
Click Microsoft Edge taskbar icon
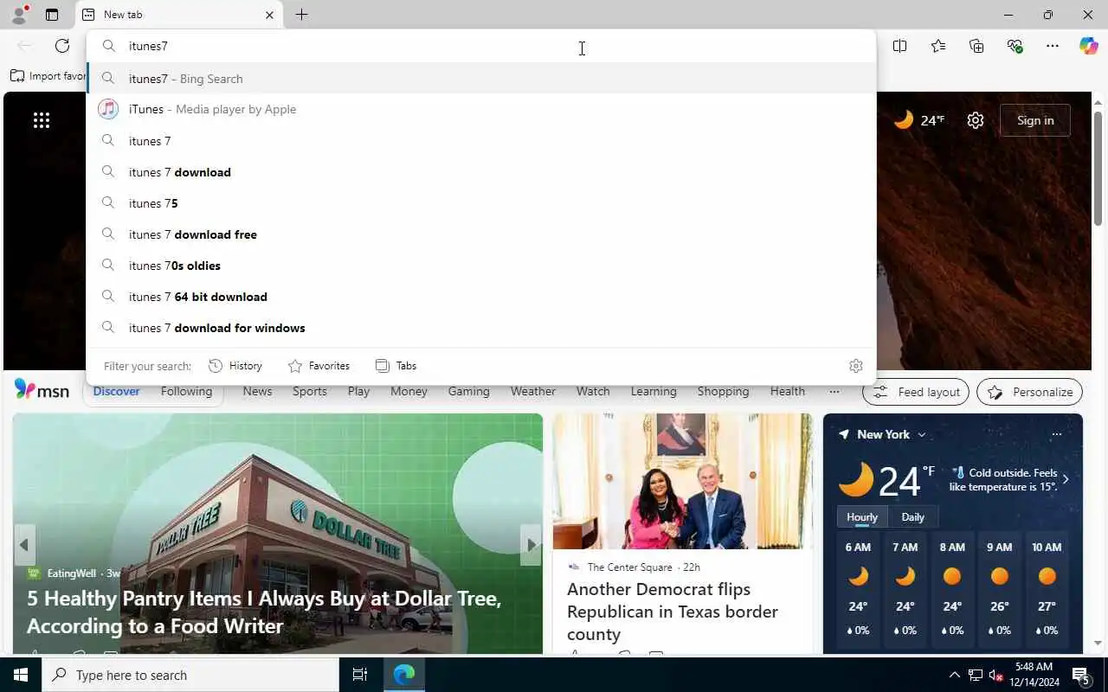tap(404, 675)
